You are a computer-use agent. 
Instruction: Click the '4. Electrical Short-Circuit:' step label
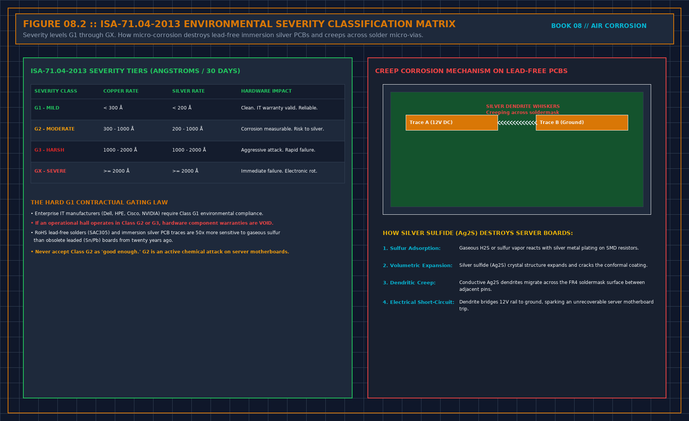pos(418,302)
